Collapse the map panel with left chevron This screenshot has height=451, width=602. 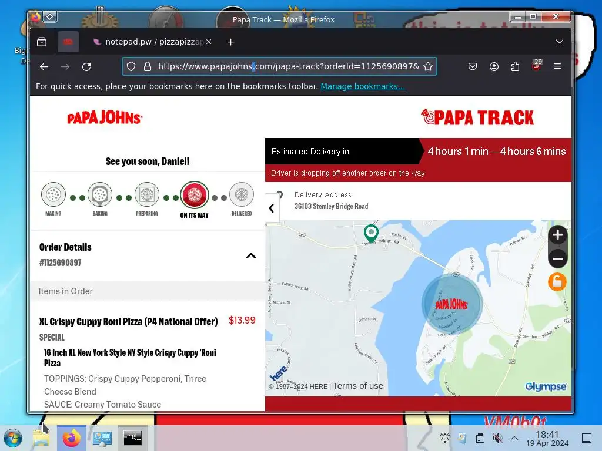tap(272, 208)
